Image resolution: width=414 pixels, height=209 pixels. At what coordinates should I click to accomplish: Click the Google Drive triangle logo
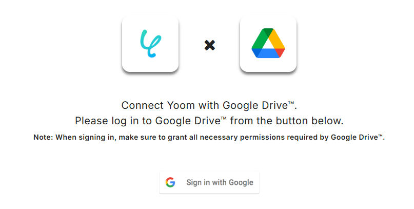pos(268,43)
